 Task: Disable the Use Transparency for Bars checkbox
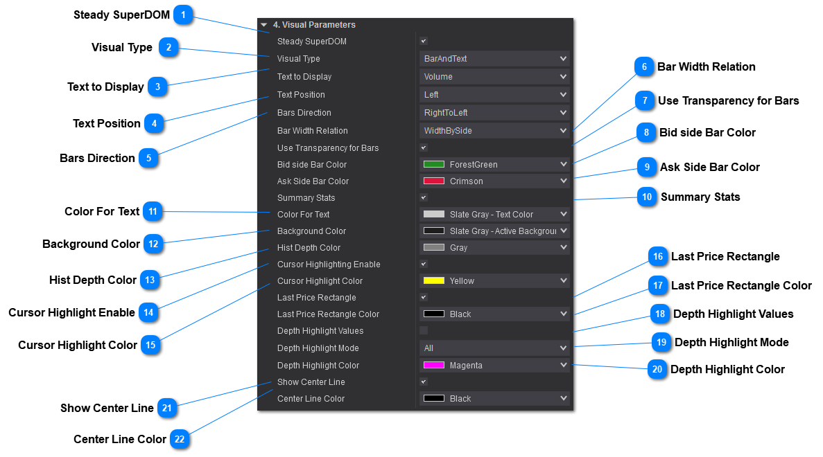pyautogui.click(x=424, y=147)
